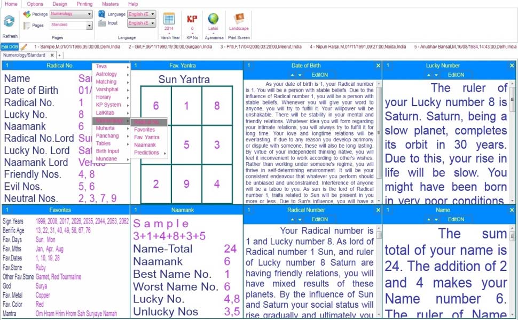Select profile 4 - Nipun Harjai
This screenshot has width=518, height=320.
coord(358,47)
